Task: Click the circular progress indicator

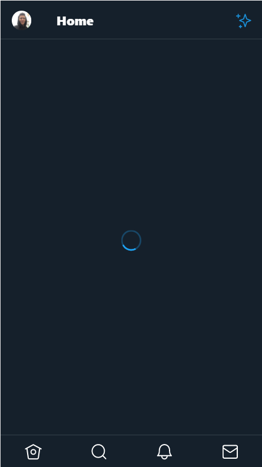Action: click(131, 241)
